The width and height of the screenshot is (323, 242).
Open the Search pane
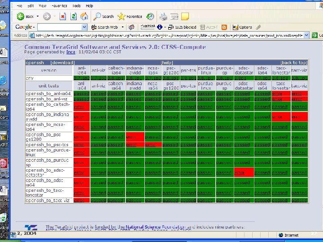click(x=104, y=17)
